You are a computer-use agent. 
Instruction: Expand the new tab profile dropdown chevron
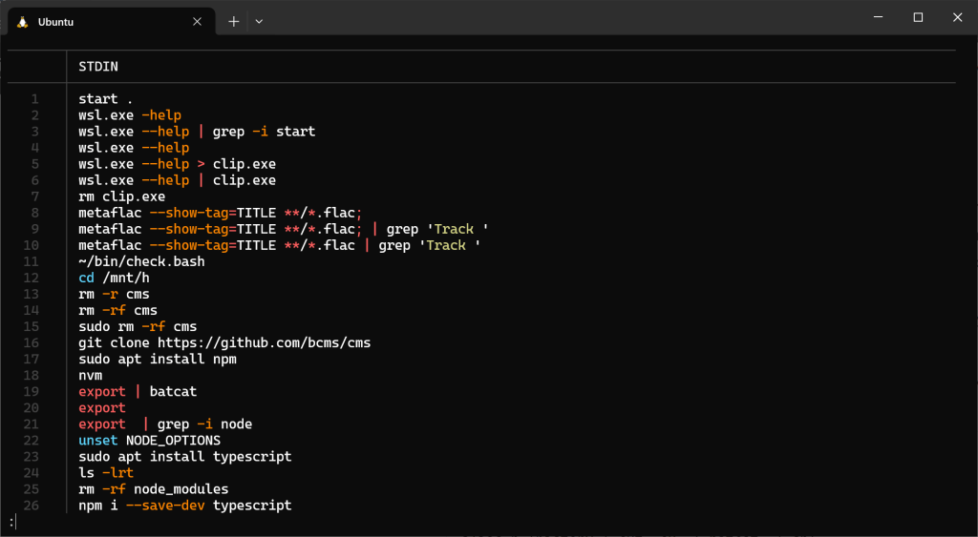pyautogui.click(x=259, y=21)
